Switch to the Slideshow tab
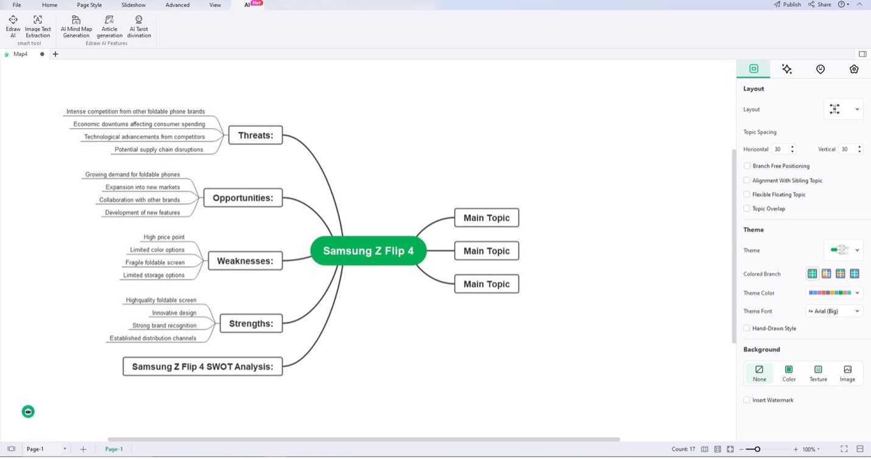This screenshot has width=871, height=459. coord(133,5)
